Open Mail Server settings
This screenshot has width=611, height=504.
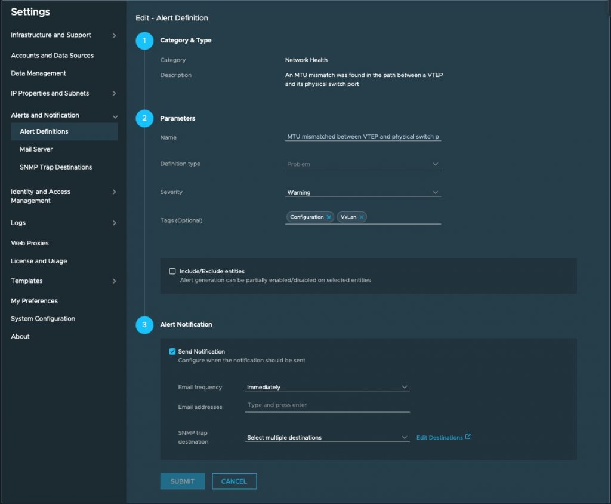click(x=36, y=149)
